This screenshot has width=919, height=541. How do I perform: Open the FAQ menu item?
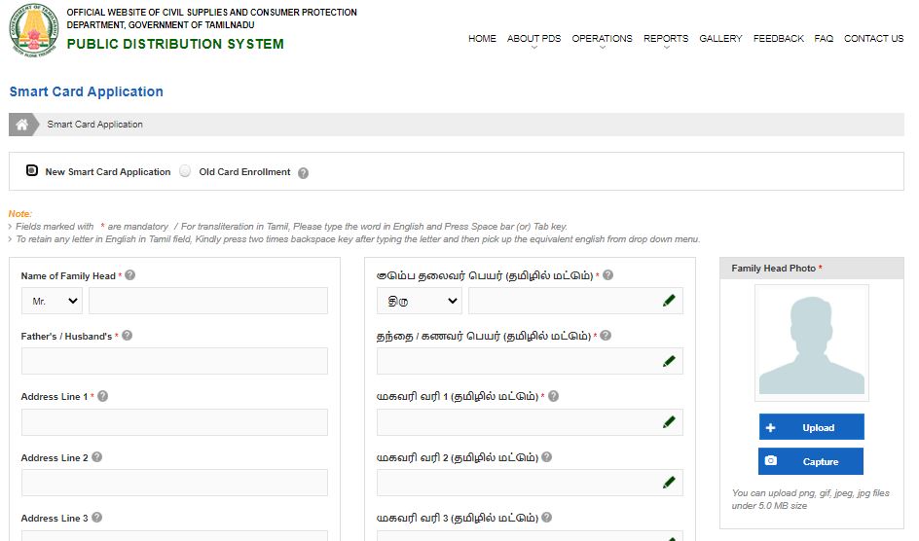pos(824,39)
